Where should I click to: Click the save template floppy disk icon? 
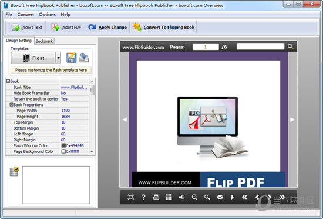click(x=71, y=58)
